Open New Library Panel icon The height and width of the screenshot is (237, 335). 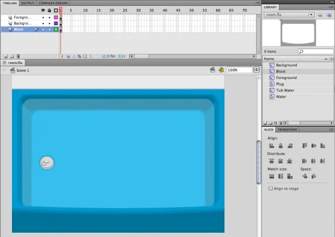(328, 15)
